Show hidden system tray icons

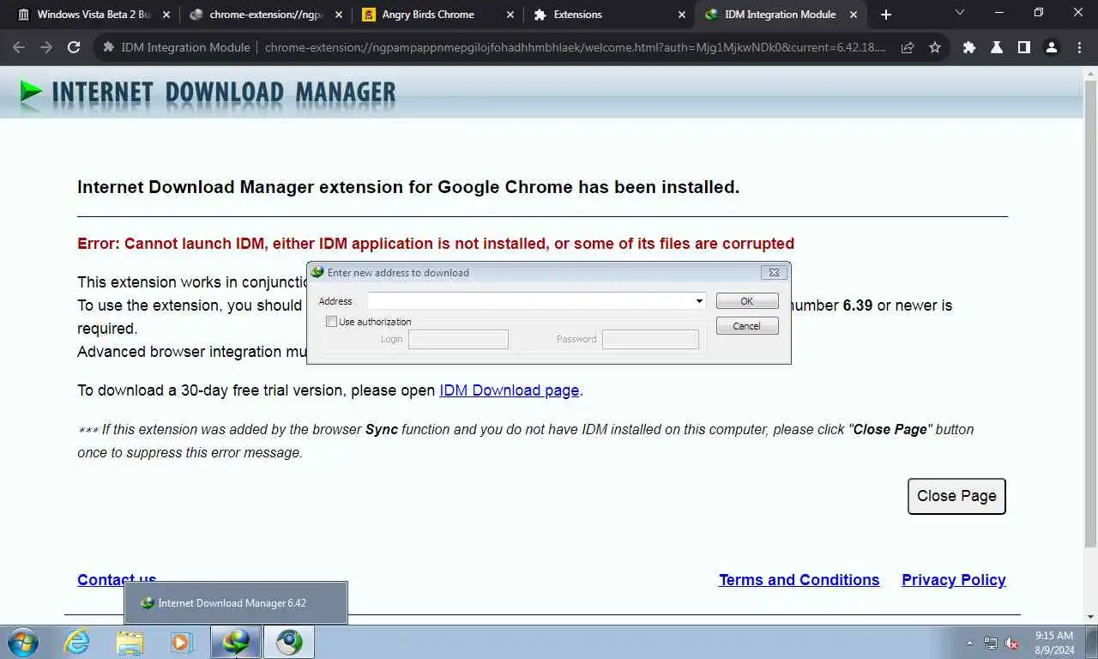point(970,643)
